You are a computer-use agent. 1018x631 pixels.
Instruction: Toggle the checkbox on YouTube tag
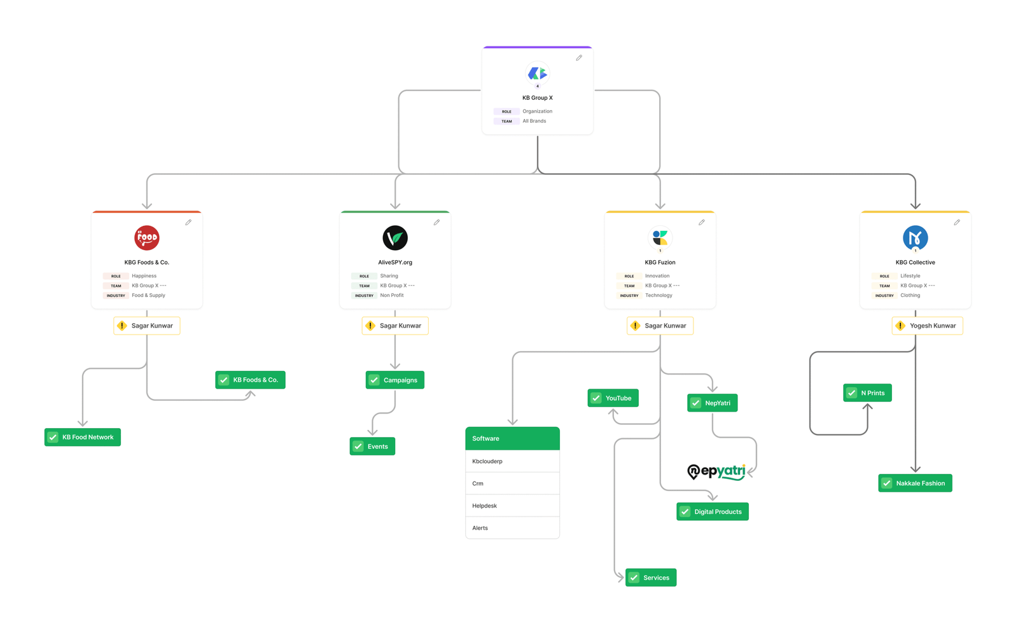[596, 398]
